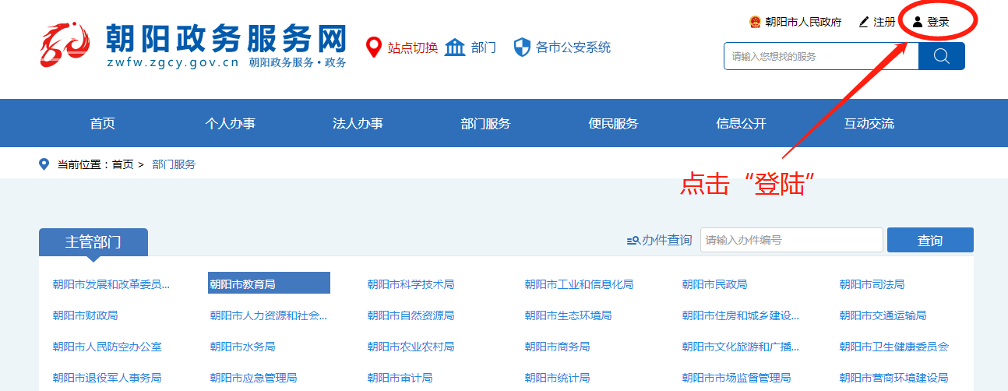Open the 个人办事 navigation menu
The image size is (1008, 391).
(230, 124)
